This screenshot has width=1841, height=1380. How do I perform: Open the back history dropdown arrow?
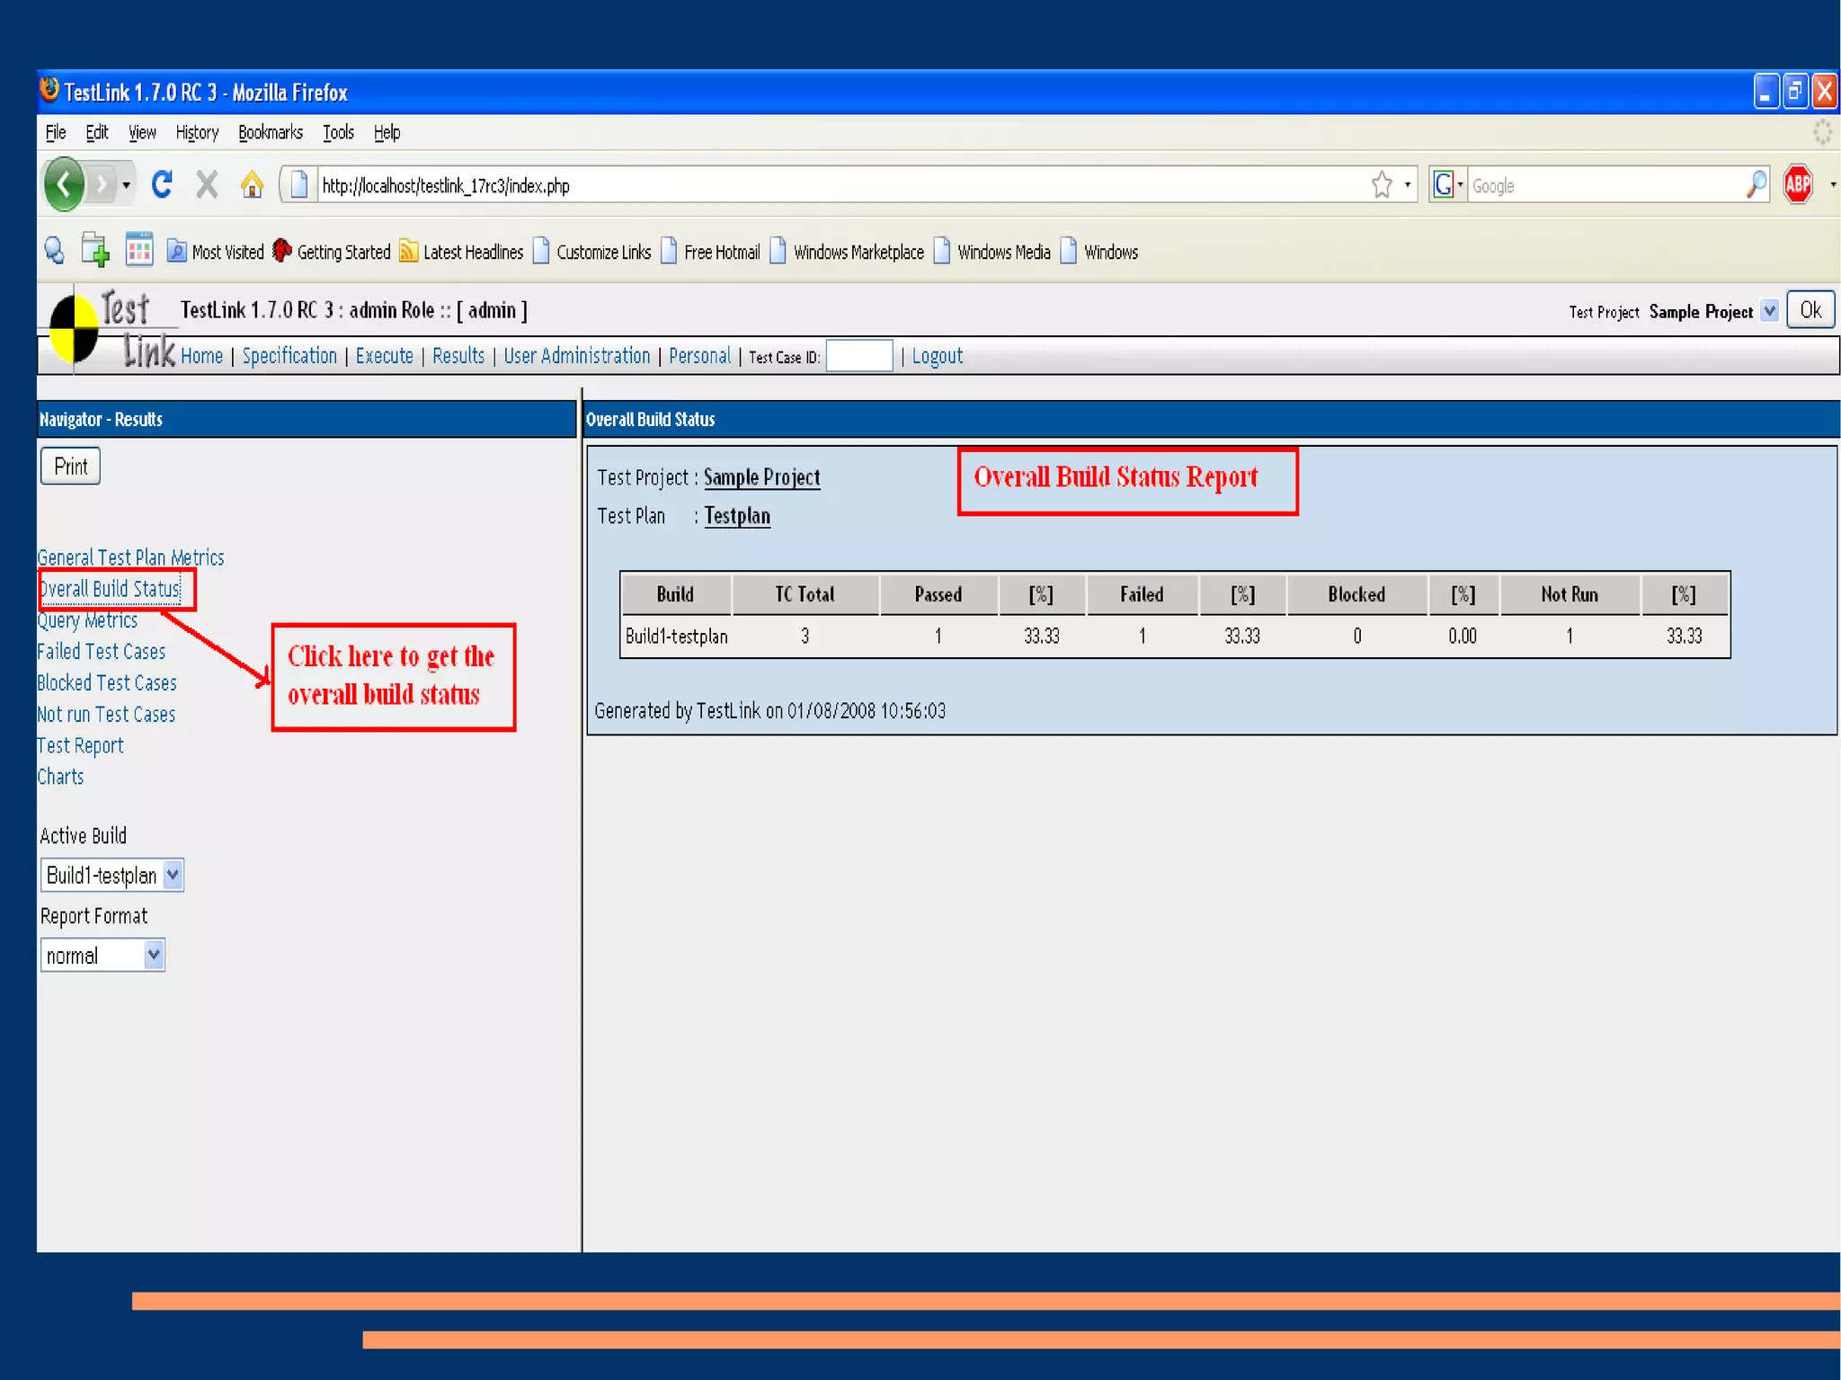126,186
